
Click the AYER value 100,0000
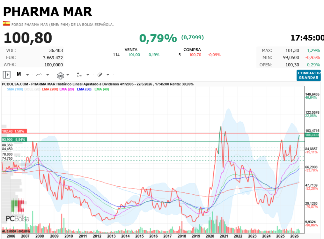[x=54, y=65]
